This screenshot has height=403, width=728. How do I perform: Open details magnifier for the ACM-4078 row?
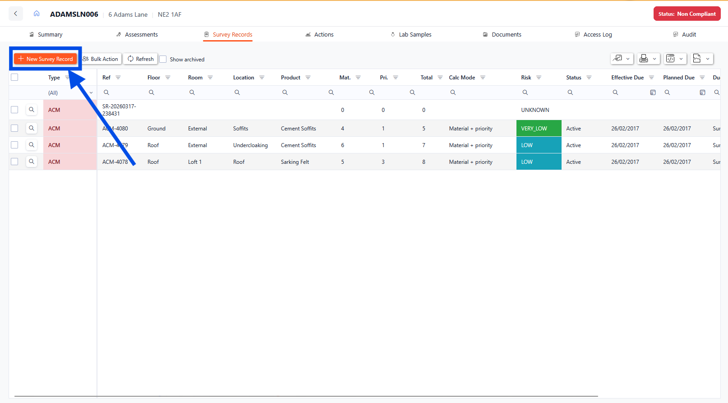coord(32,162)
